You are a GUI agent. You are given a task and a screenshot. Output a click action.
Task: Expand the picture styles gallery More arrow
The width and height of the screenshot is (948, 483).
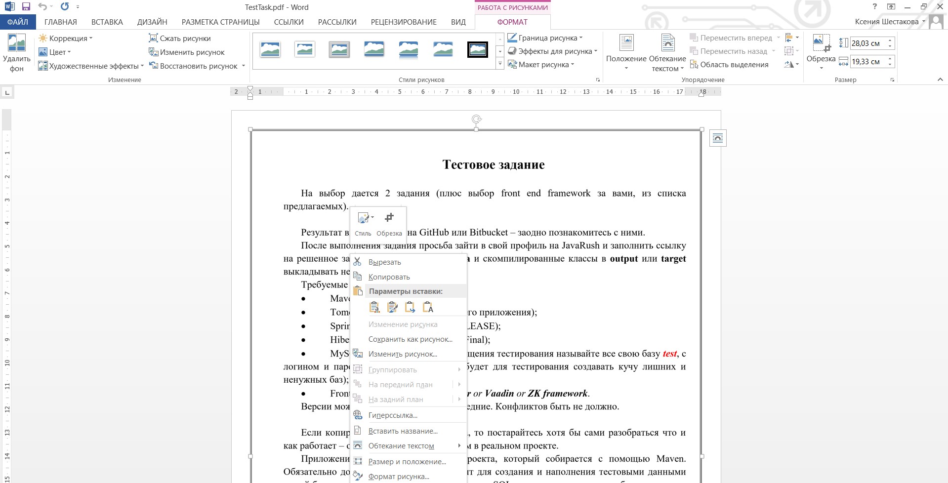click(x=500, y=64)
